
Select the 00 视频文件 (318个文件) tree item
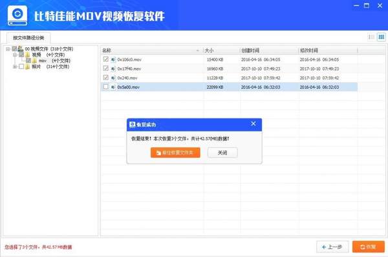(x=49, y=49)
